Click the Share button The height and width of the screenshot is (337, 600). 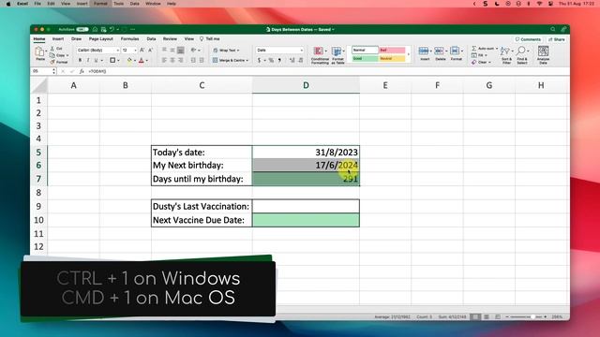point(556,39)
